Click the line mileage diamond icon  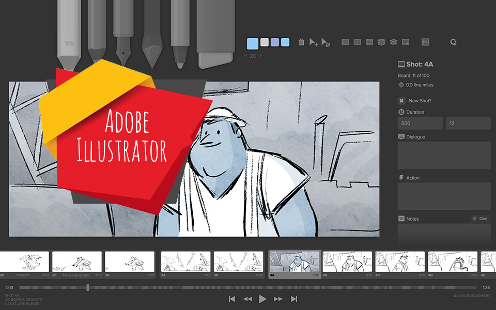click(x=401, y=85)
